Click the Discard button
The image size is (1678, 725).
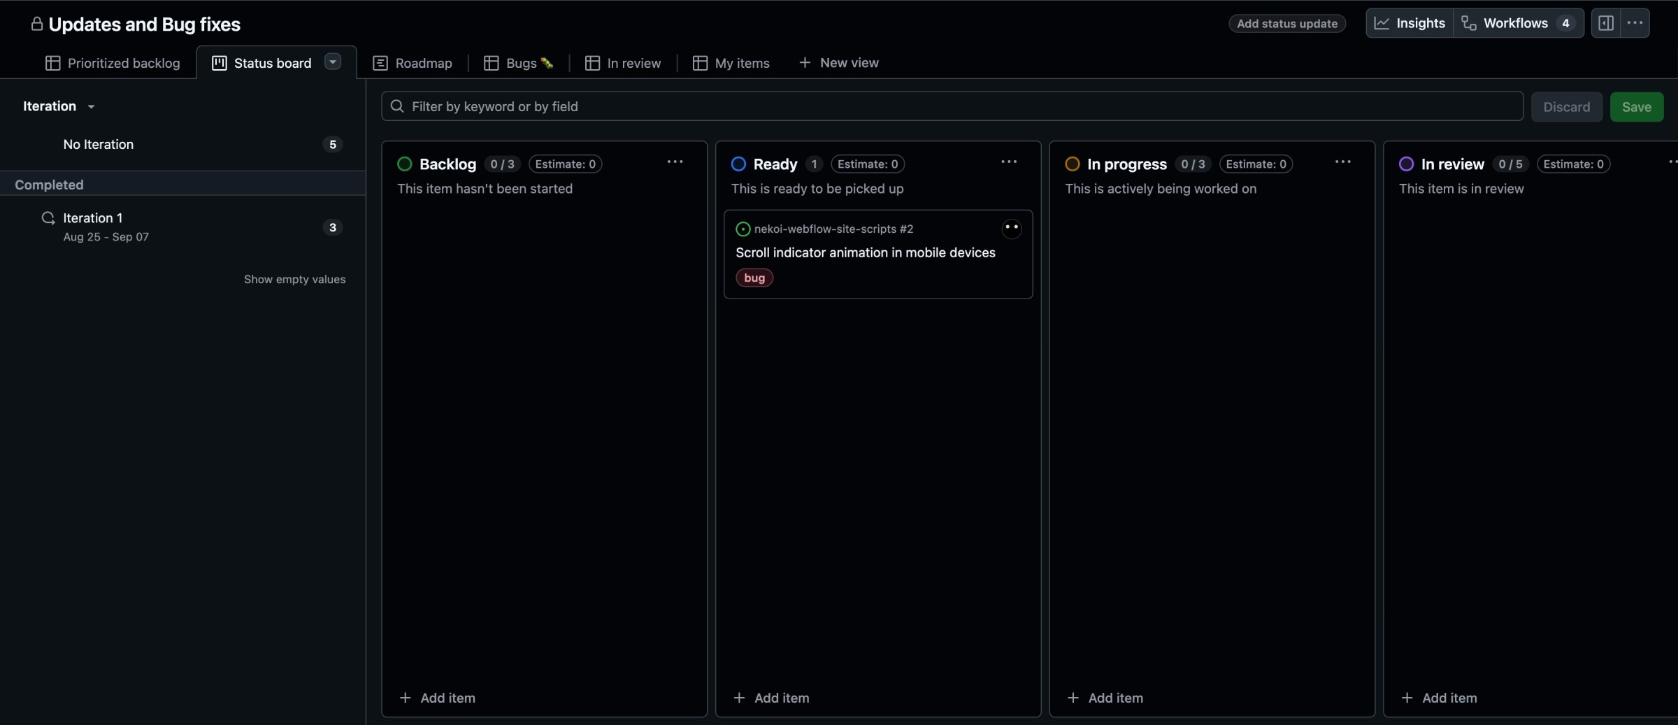(1566, 107)
